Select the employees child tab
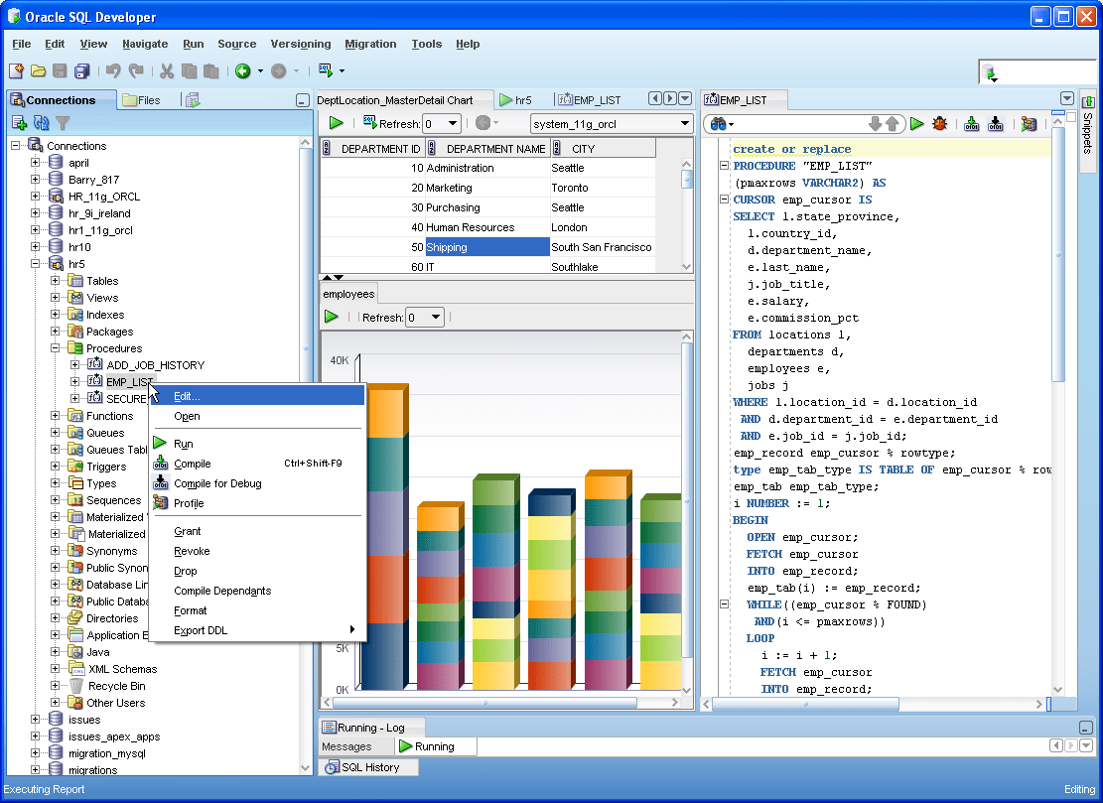Viewport: 1103px width, 803px height. point(348,294)
